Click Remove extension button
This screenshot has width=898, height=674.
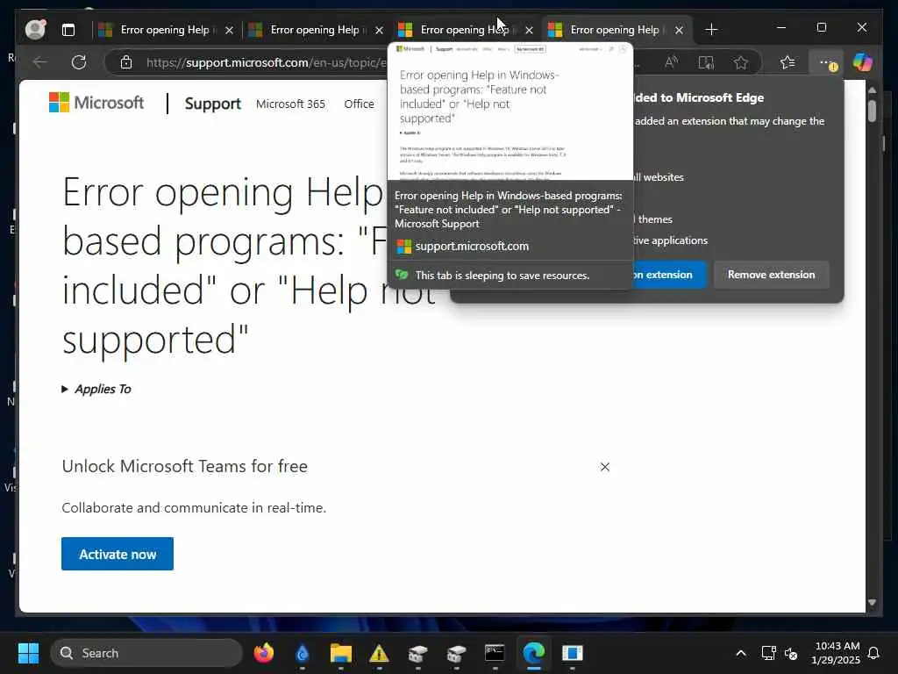tap(771, 275)
